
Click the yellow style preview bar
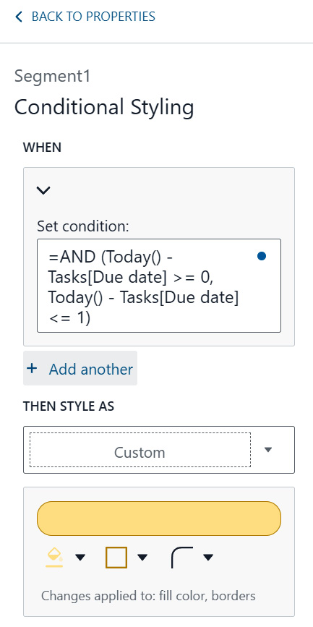[x=159, y=519]
